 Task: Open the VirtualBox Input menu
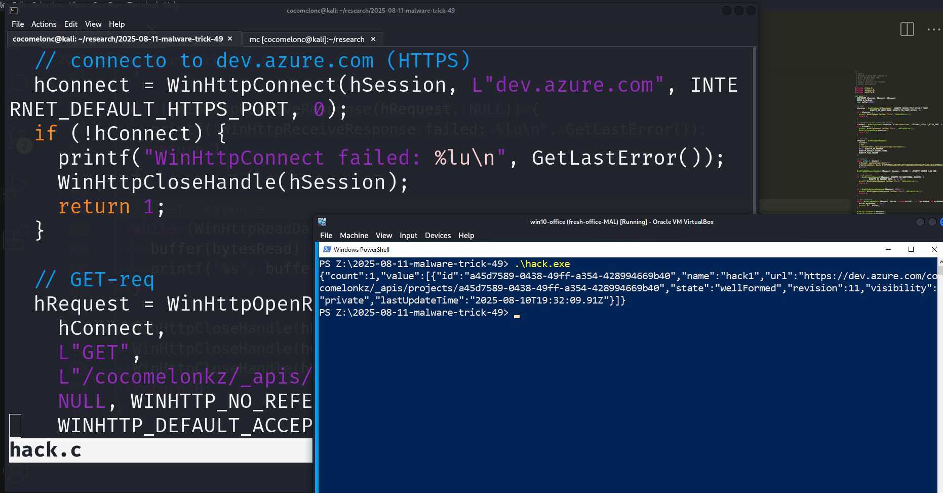(408, 236)
